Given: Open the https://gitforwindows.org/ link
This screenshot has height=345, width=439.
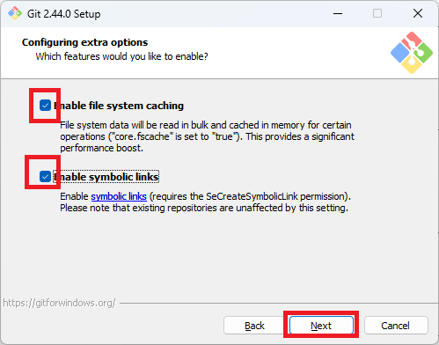Looking at the screenshot, I should pyautogui.click(x=59, y=303).
